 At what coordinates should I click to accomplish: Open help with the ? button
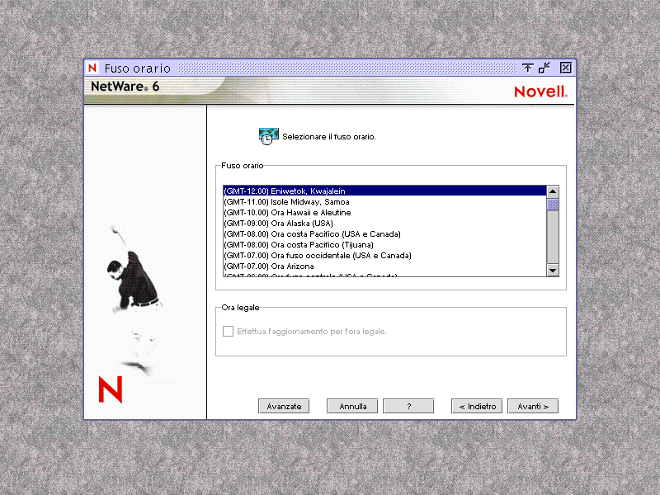coord(408,406)
